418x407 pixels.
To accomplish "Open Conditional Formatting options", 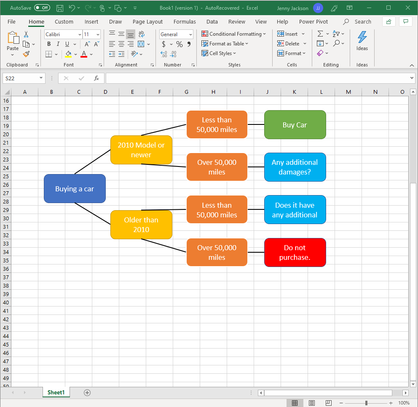I will [x=234, y=34].
